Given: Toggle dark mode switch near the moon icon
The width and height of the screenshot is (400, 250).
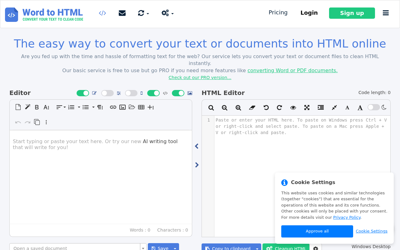Looking at the screenshot, I should click(374, 107).
